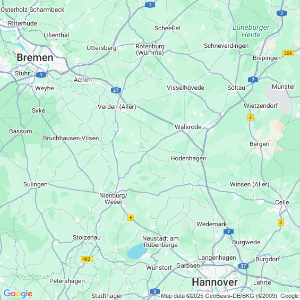Screen dimensions: 300x300
Task: Select the Bremen city label
Action: click(35, 57)
